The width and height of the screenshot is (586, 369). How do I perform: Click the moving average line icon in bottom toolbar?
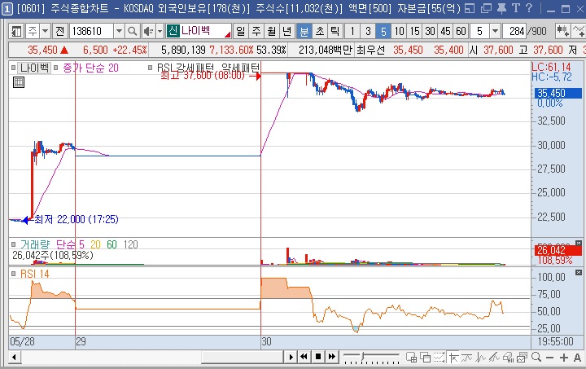click(x=467, y=358)
